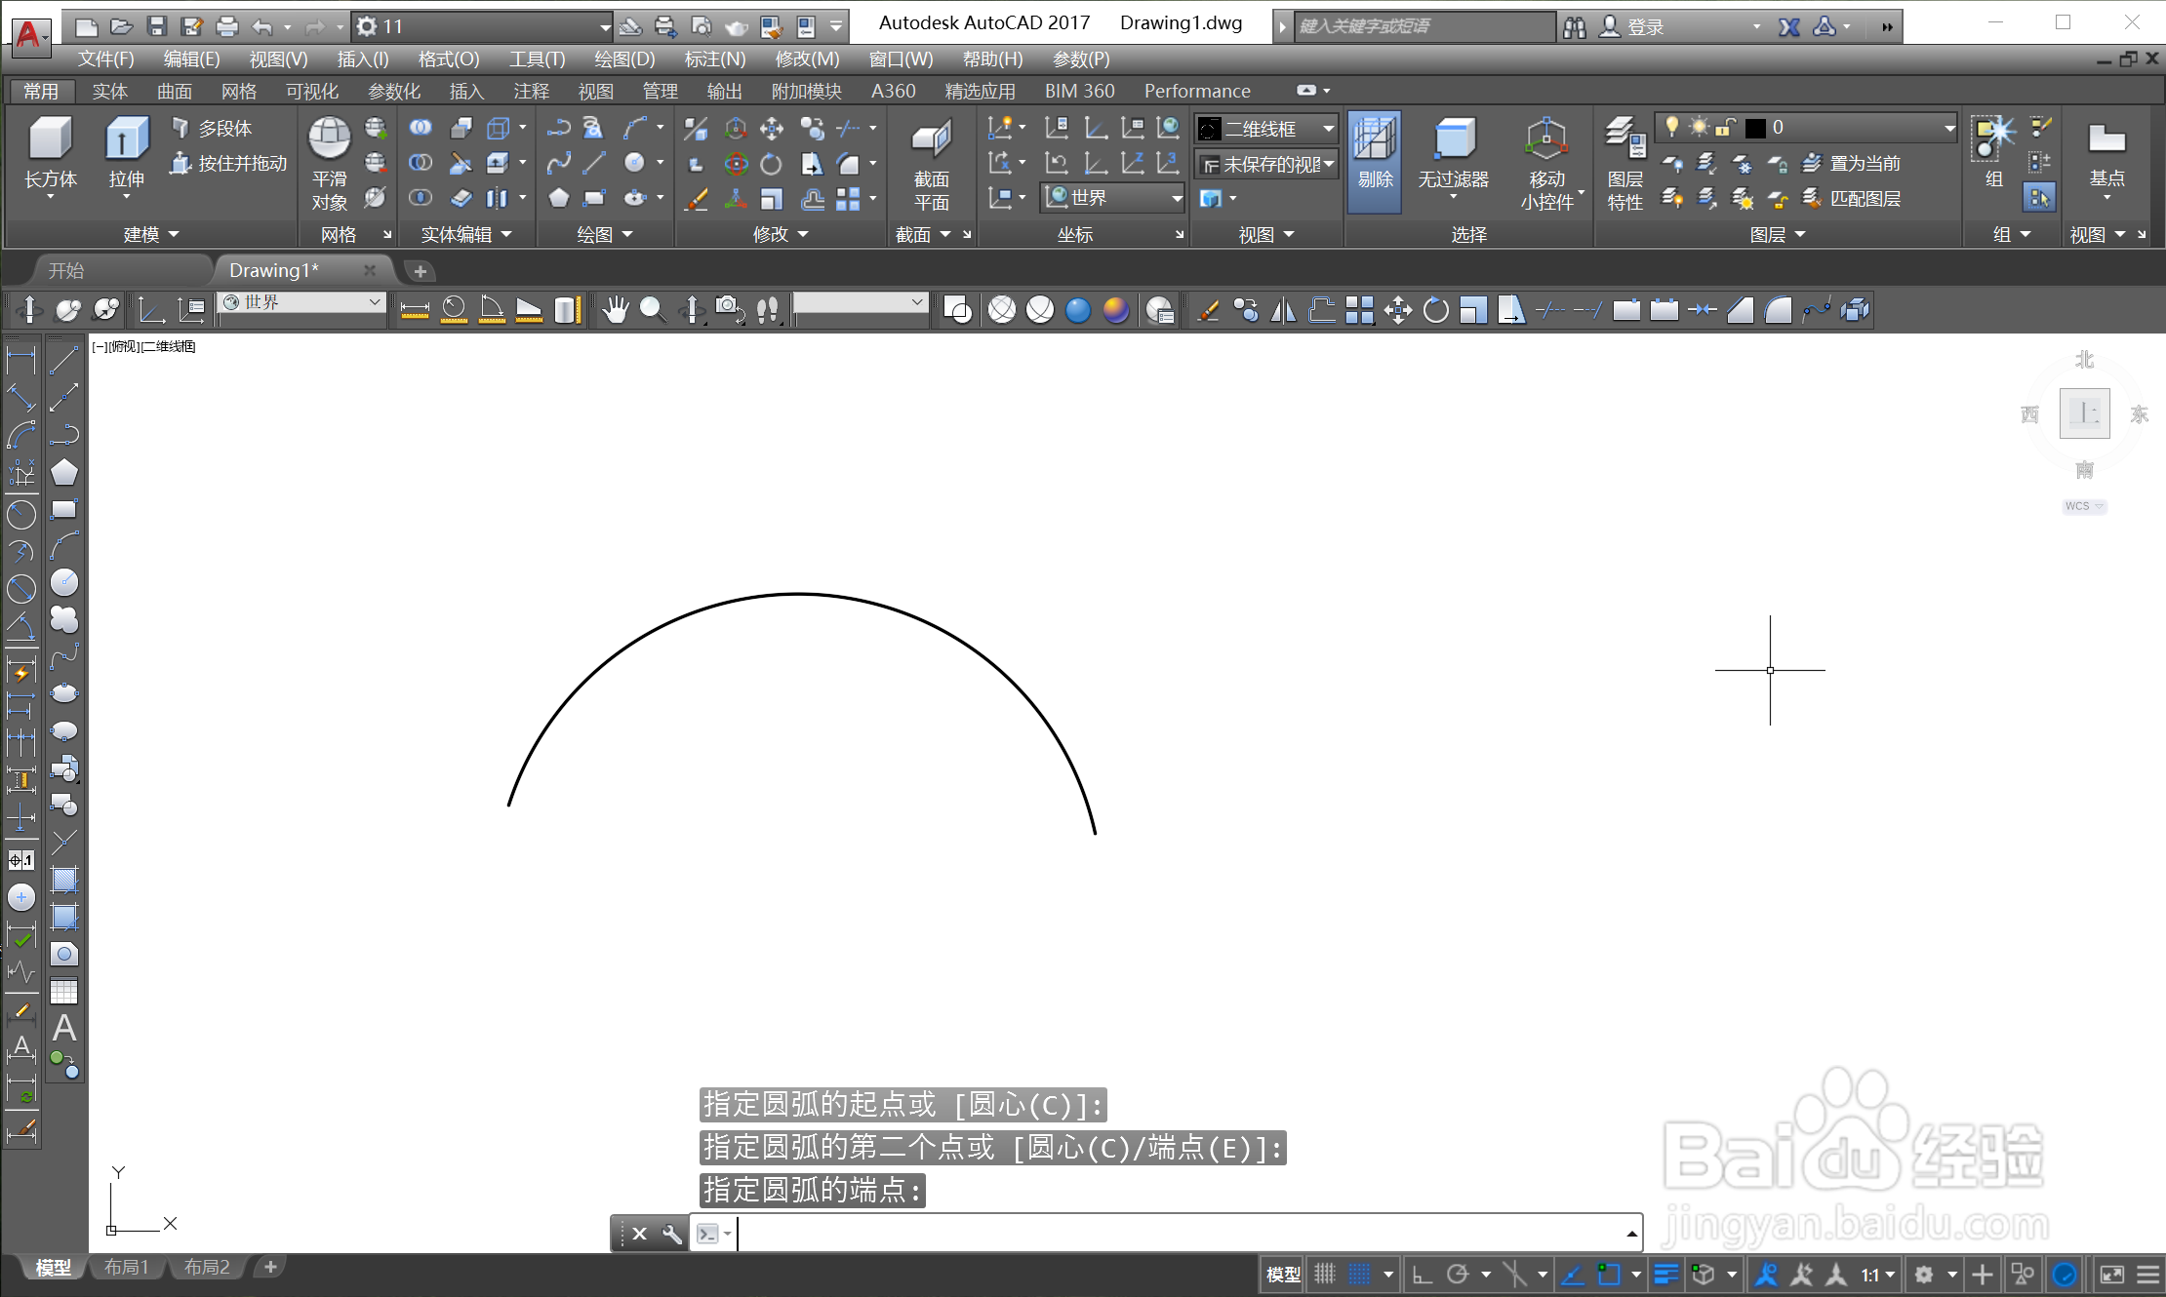The image size is (2166, 1297).
Task: Click the 按住并拖动 presspull button
Action: (x=228, y=163)
